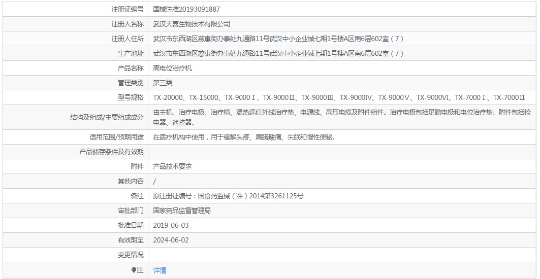Select the address value in 生产地址 row
This screenshot has height=279, width=540.
click(278, 53)
